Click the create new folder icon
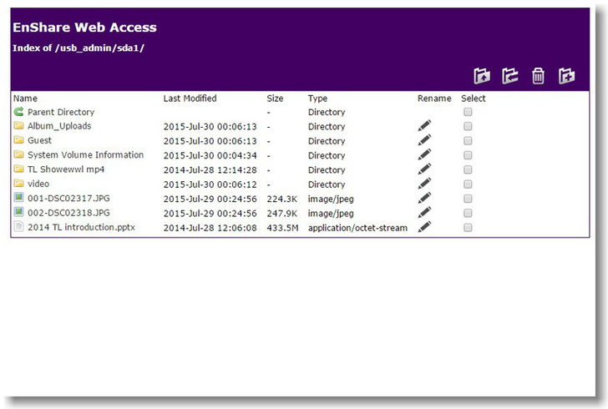 567,76
